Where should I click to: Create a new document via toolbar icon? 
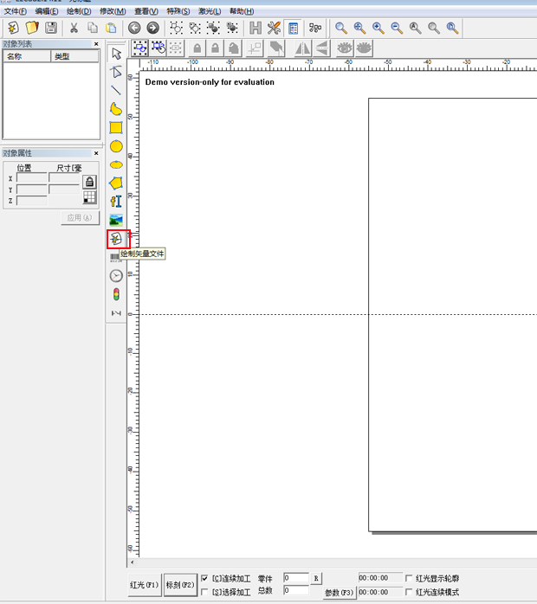(x=14, y=28)
